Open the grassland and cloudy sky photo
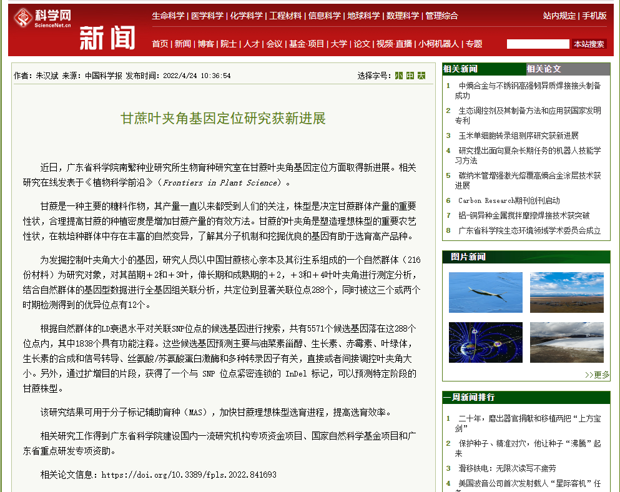The image size is (620, 492). coord(567,292)
